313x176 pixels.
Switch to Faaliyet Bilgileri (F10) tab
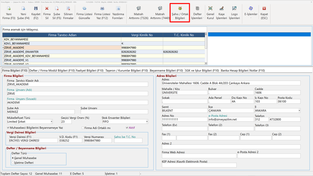coord(90,71)
